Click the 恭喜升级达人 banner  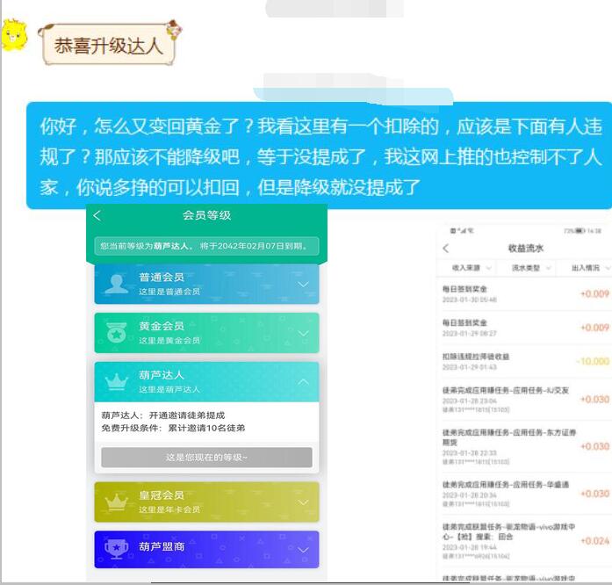(108, 46)
